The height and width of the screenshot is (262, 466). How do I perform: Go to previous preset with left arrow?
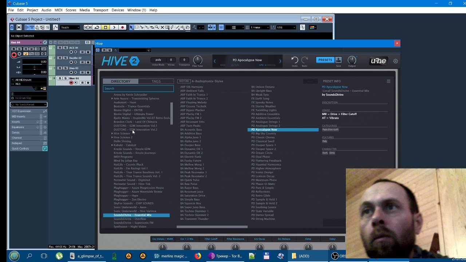click(214, 61)
